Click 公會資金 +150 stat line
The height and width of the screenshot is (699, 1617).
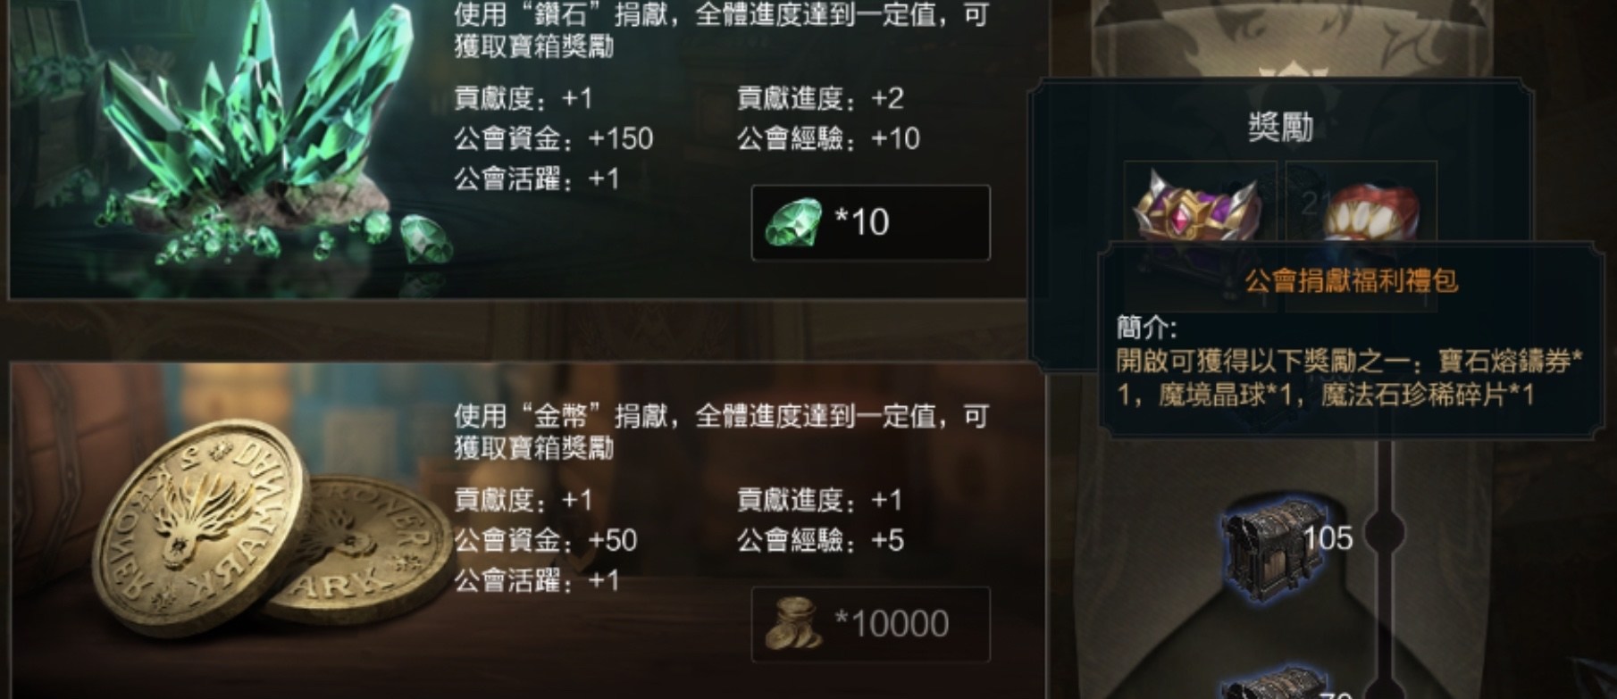pyautogui.click(x=554, y=138)
